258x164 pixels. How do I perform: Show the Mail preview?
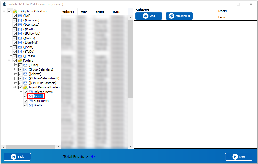[x=149, y=16]
